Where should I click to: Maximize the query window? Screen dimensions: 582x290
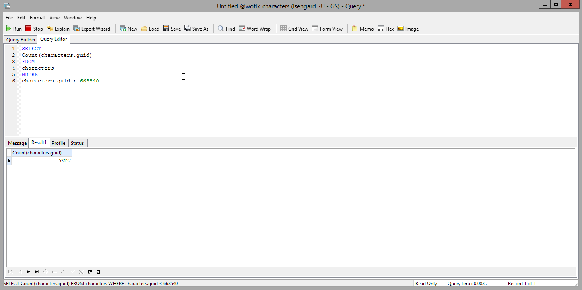[x=556, y=5]
